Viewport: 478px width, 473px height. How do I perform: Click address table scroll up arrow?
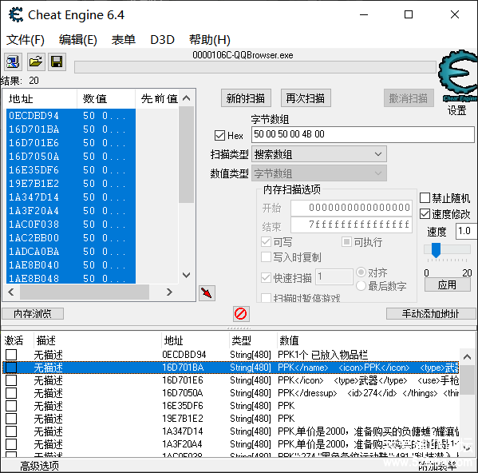coord(467,356)
